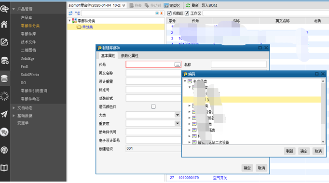Click the edit pencil icon in left sidebar
The height and width of the screenshot is (183, 329).
click(x=4, y=42)
